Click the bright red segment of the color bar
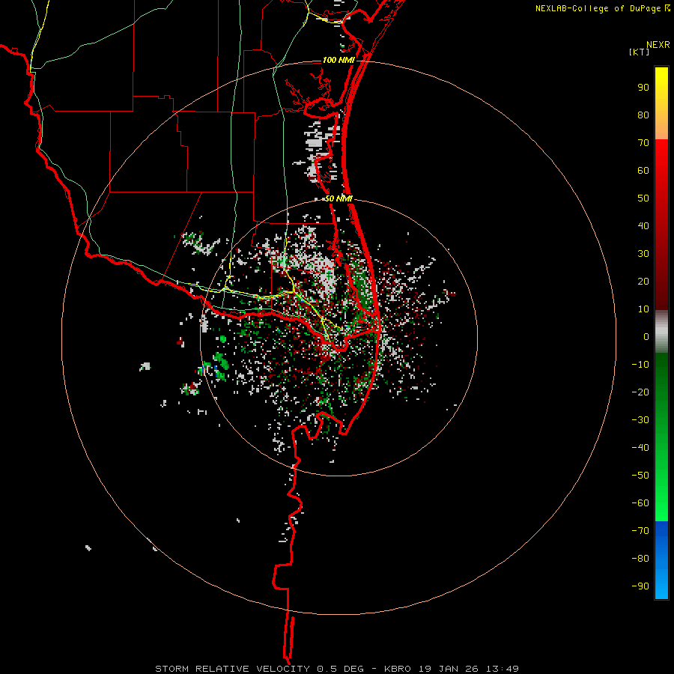Image resolution: width=674 pixels, height=674 pixels. click(661, 225)
